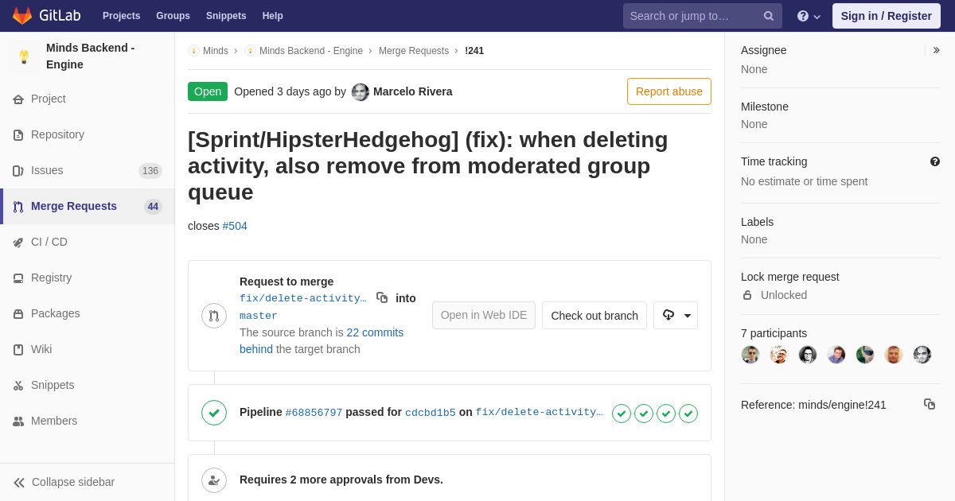
Task: Click the Issues icon in sidebar
Action: point(18,171)
